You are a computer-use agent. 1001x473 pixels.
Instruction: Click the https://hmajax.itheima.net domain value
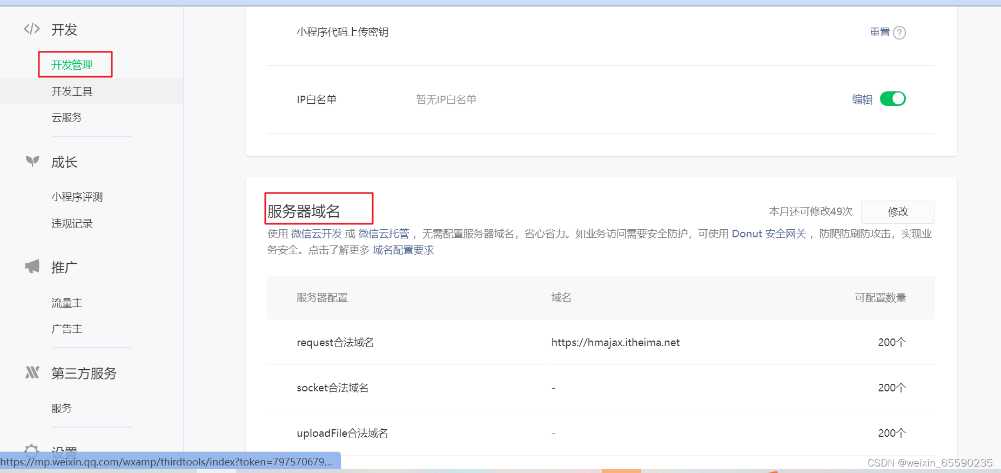click(x=615, y=342)
